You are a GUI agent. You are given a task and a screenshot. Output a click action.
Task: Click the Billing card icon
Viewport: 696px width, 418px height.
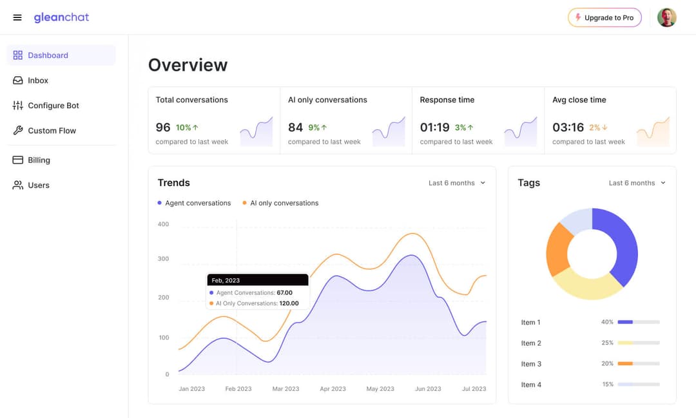point(18,160)
